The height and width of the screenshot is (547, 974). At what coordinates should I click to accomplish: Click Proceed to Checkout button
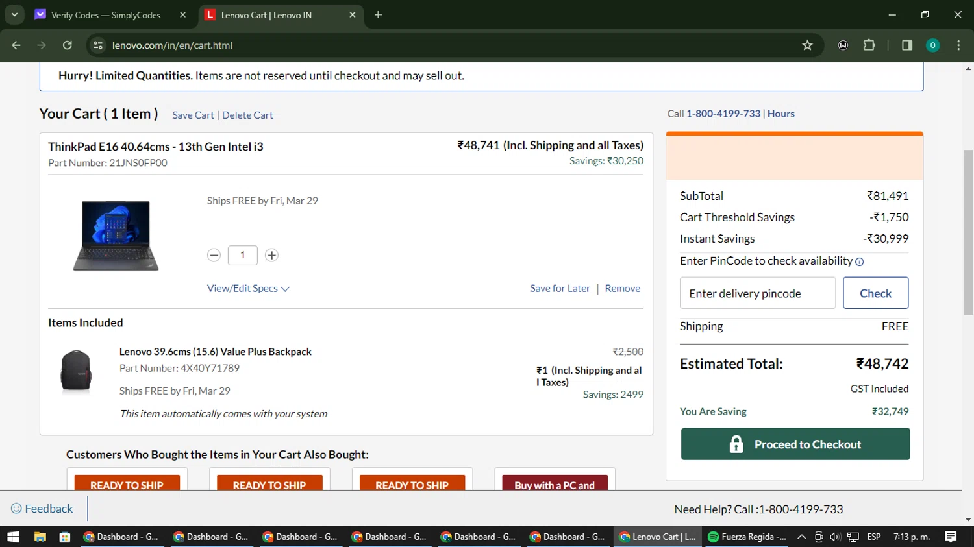[795, 444]
